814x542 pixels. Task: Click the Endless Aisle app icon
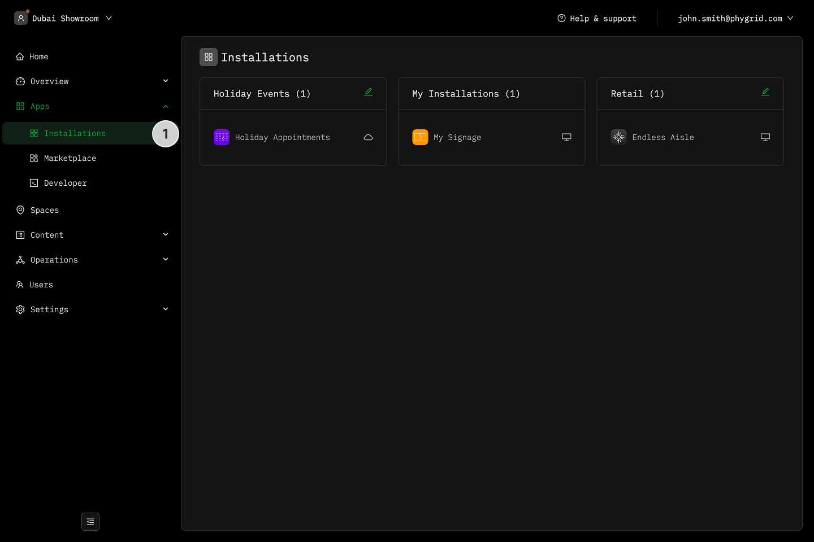[x=618, y=137]
